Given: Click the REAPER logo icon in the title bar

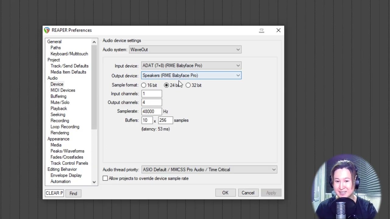Looking at the screenshot, I should 47,30.
